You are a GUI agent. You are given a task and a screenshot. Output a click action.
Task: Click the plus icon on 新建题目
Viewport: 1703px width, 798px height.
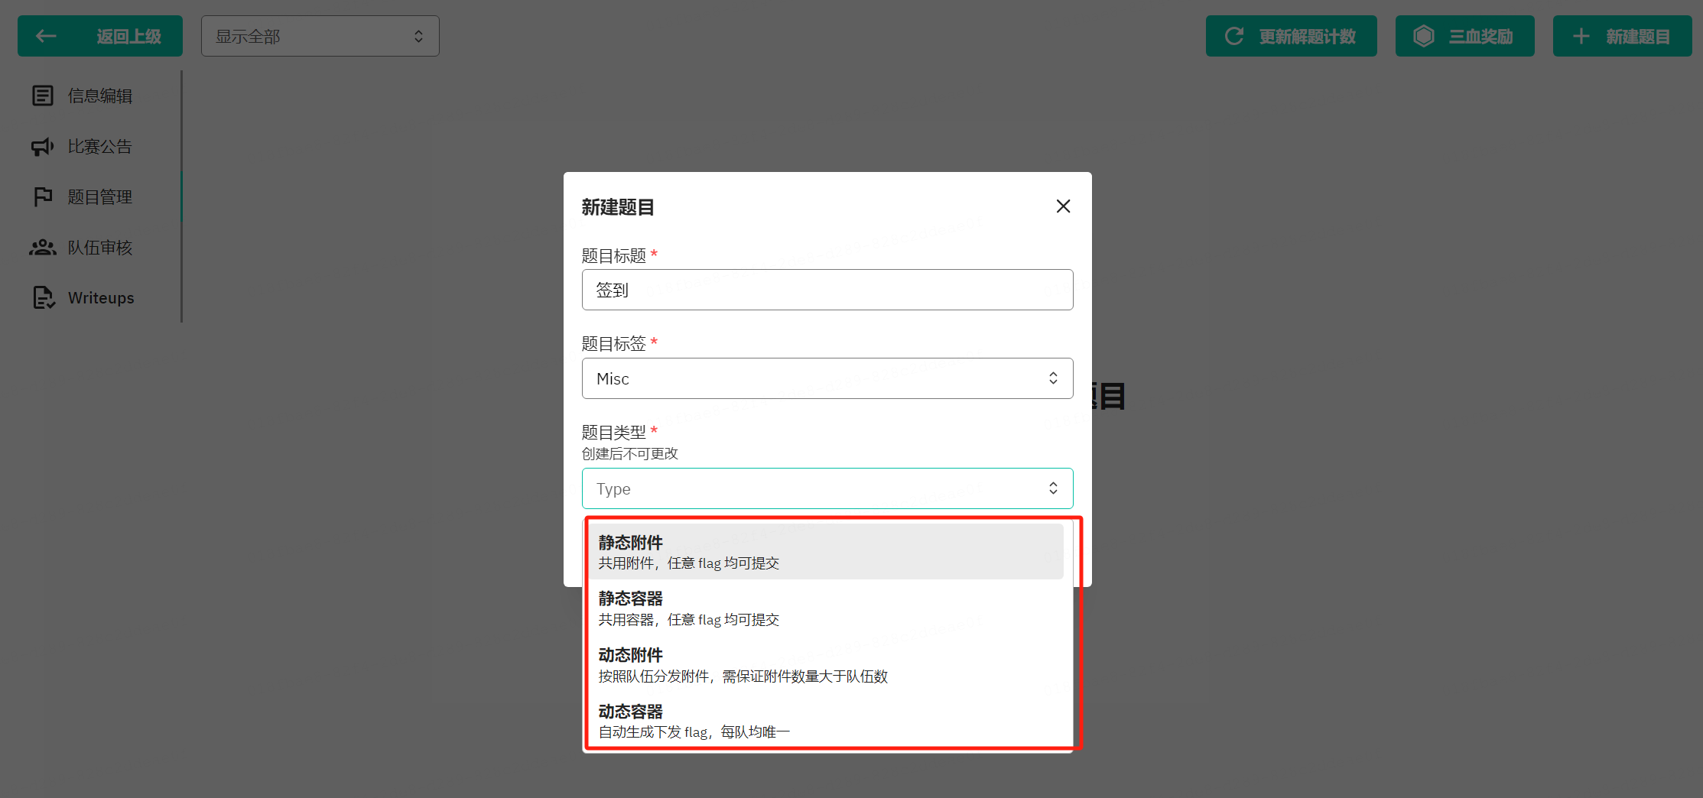click(1581, 36)
